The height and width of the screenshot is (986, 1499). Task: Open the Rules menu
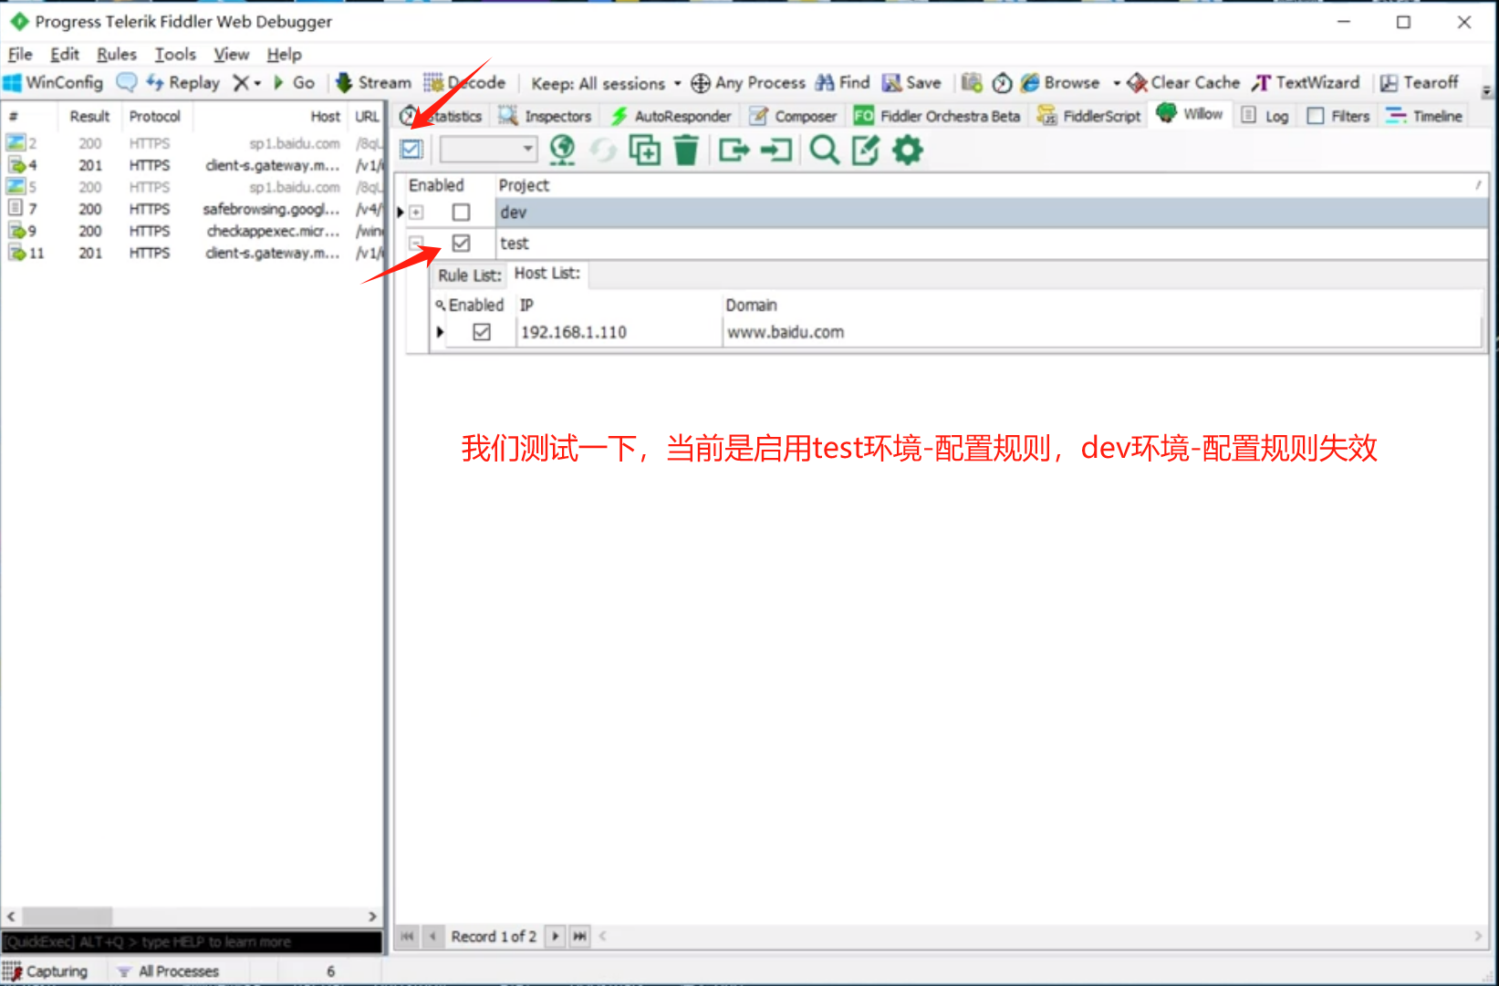point(117,55)
